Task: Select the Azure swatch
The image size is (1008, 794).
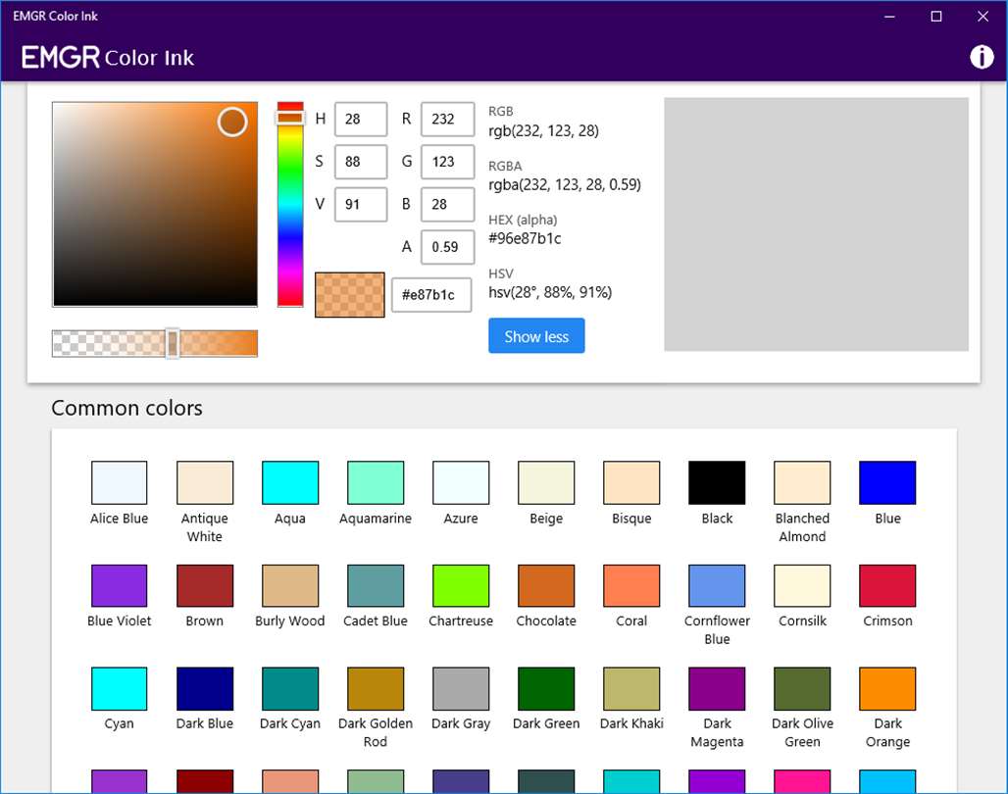Action: tap(461, 482)
